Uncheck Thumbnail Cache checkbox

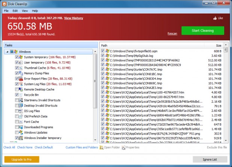pyautogui.click(x=17, y=68)
